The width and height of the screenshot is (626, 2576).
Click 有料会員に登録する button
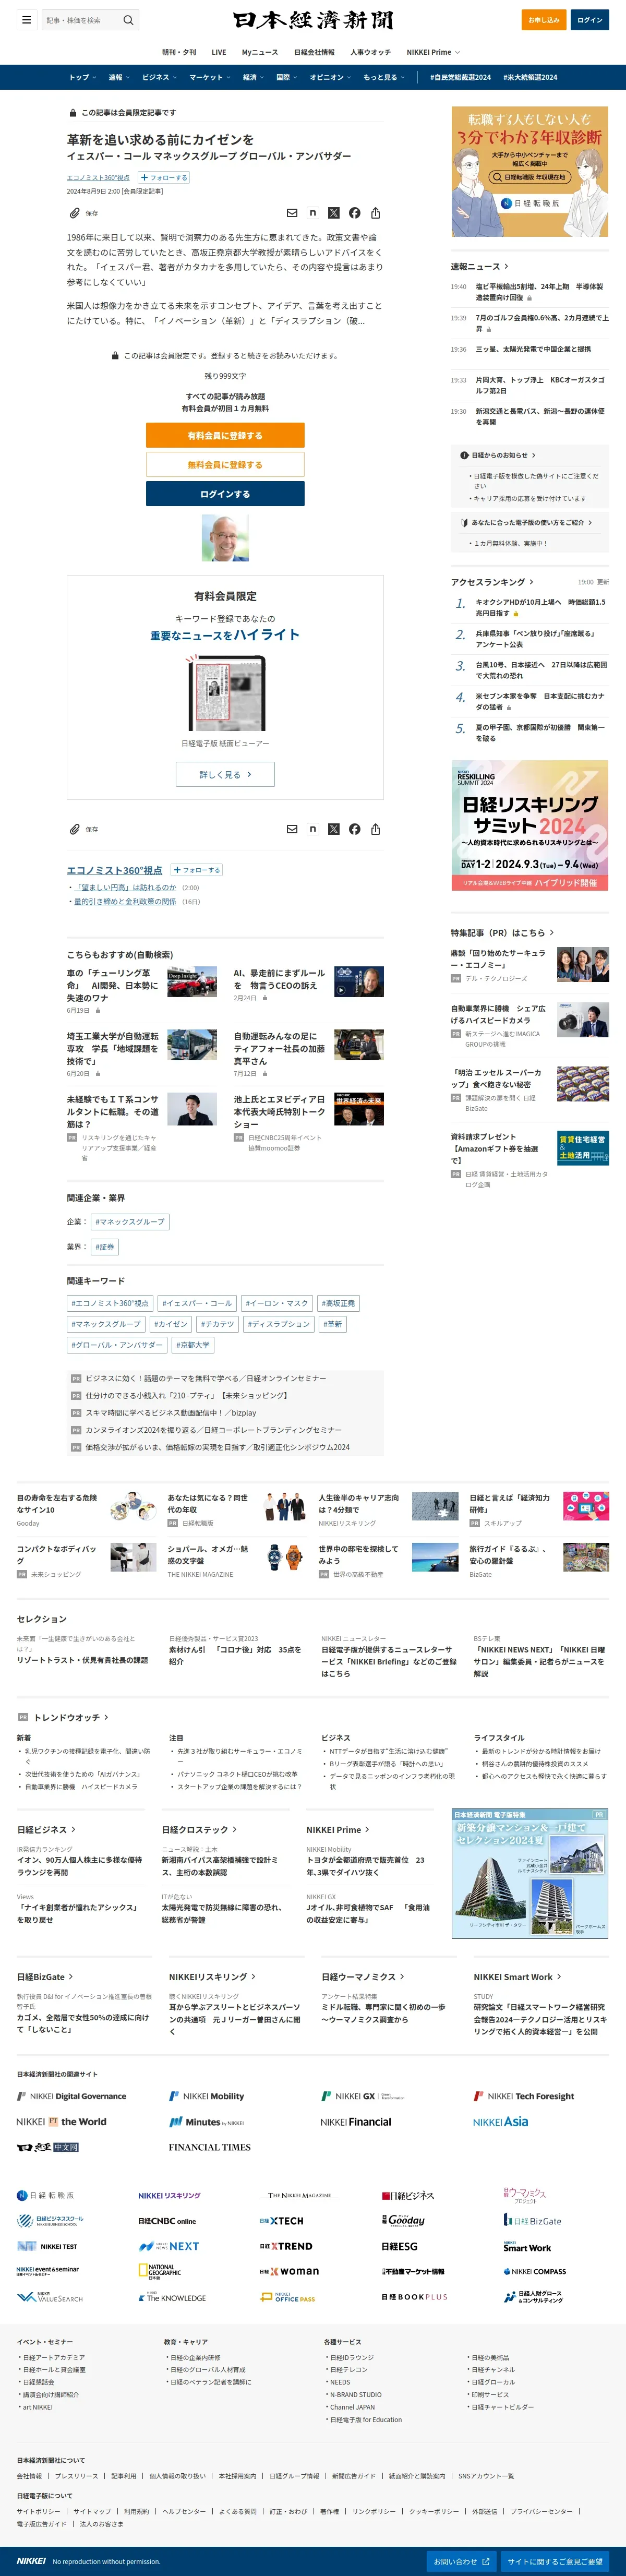point(225,436)
